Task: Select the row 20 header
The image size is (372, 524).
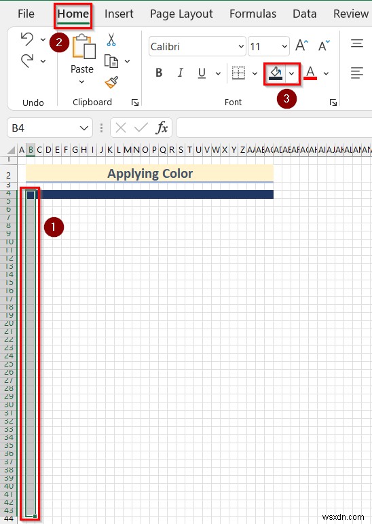Action: [8, 323]
